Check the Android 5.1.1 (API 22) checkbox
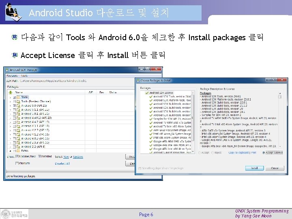The width and height of the screenshot is (292, 219). (x=14, y=109)
